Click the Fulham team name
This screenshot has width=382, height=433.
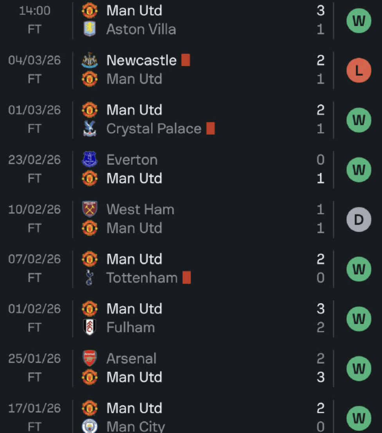(130, 327)
